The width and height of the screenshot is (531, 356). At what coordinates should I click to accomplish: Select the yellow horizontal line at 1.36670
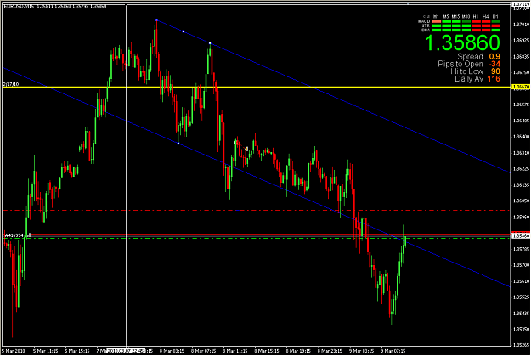(257, 87)
